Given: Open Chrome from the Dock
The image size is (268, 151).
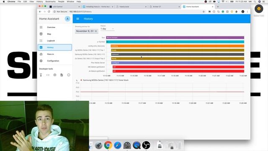Looking at the screenshot, I should tap(108, 145).
